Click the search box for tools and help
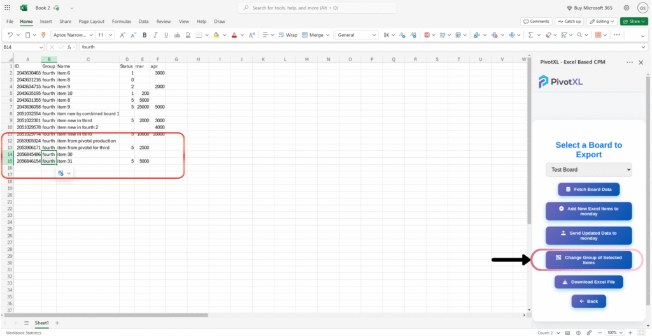The width and height of the screenshot is (652, 336). coord(317,8)
